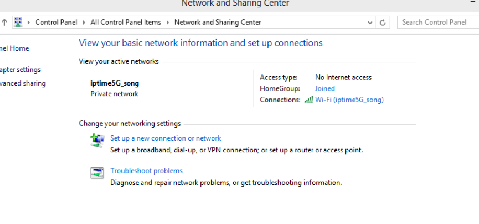Minimize the Network and Sharing Center window
This screenshot has width=479, height=224.
(x=473, y=3)
